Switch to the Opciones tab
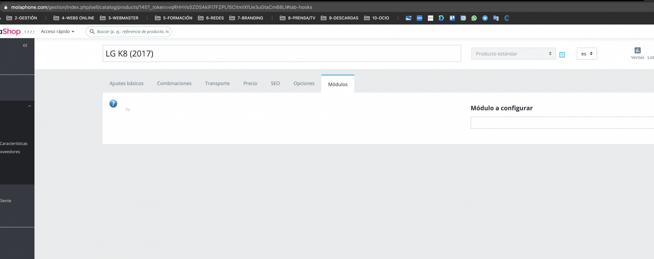Image resolution: width=654 pixels, height=259 pixels. tap(304, 84)
